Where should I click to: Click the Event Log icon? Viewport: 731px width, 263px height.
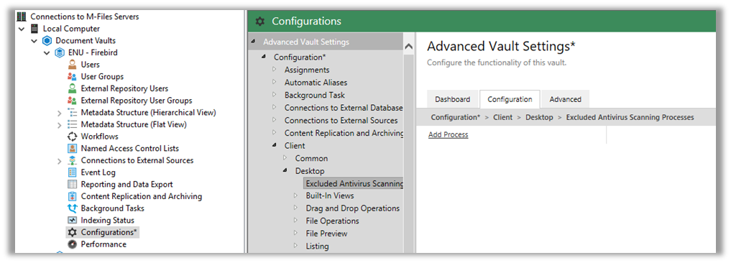[x=73, y=172]
